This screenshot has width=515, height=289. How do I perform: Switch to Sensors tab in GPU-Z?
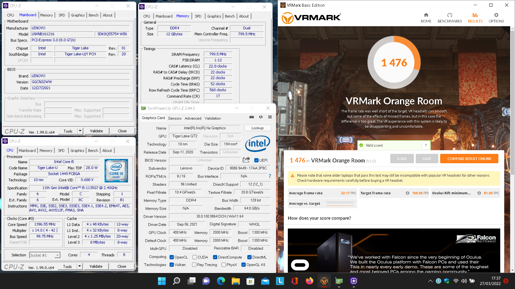pos(175,118)
